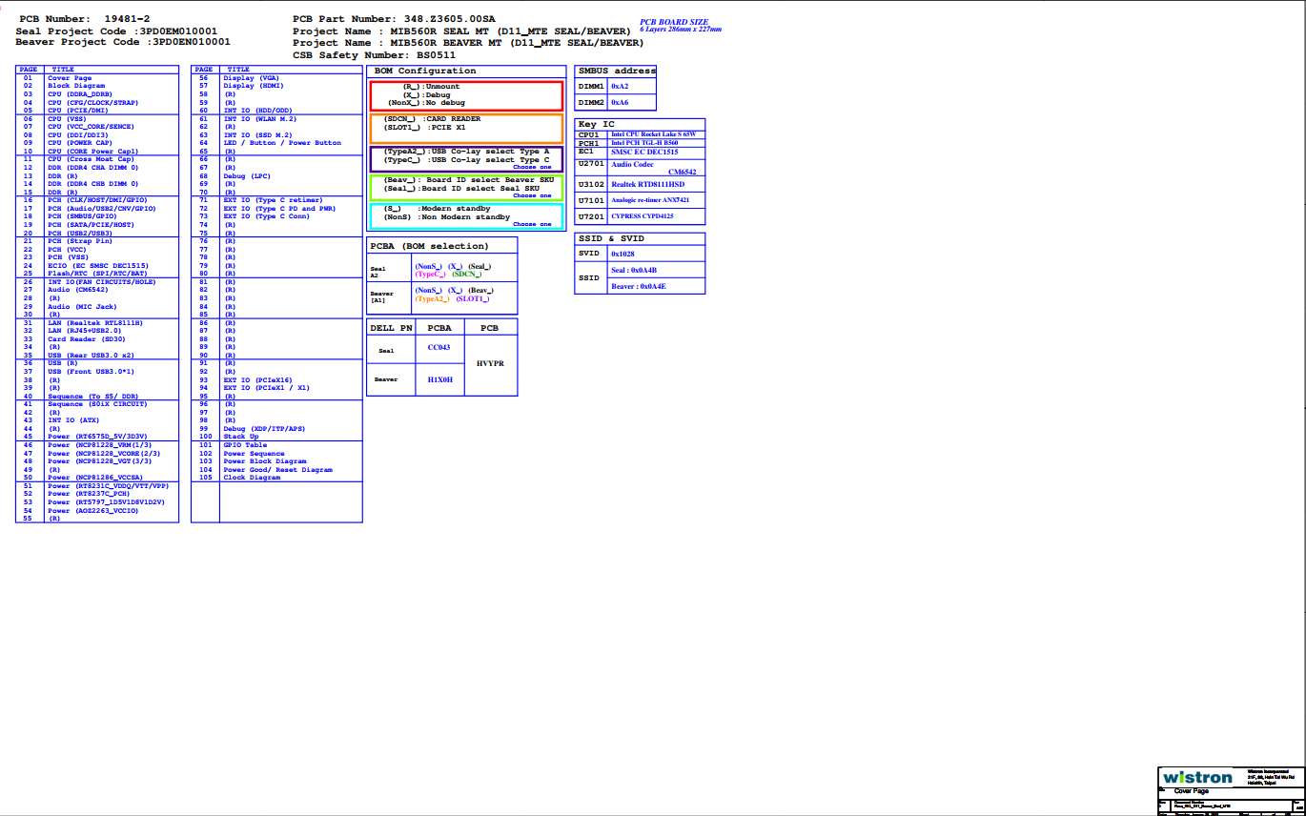Select 'ECIO (EC SMSC DEC1515)' entry

[x=98, y=266]
